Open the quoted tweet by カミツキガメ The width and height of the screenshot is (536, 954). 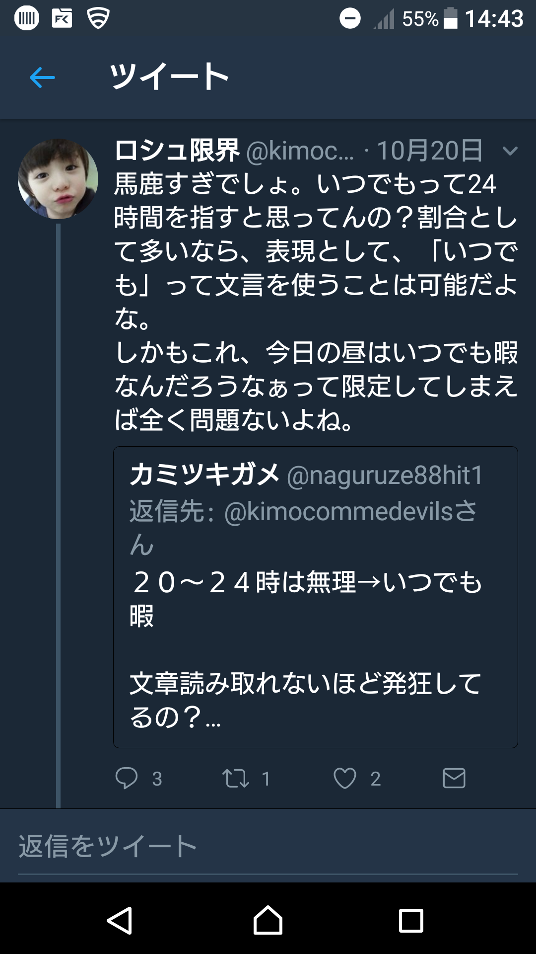click(x=316, y=646)
